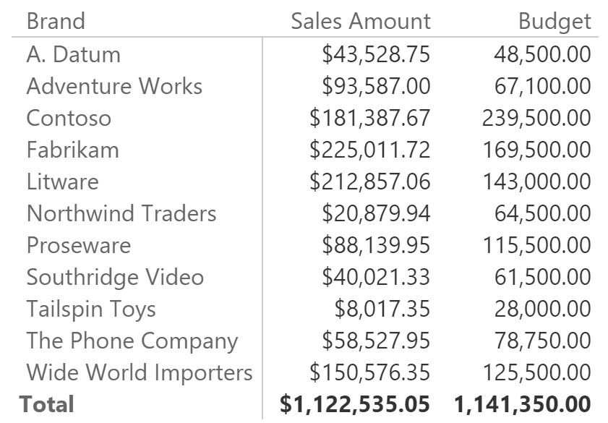Click the Total row label
Image resolution: width=608 pixels, height=423 pixels.
tap(46, 404)
